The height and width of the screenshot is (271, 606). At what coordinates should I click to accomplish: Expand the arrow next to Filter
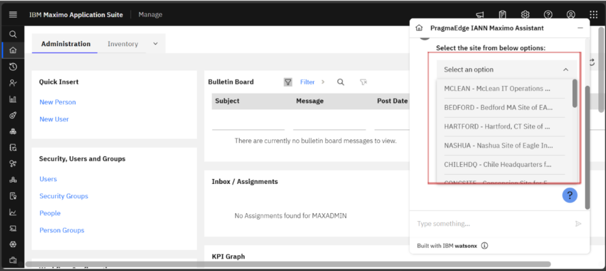pos(323,82)
